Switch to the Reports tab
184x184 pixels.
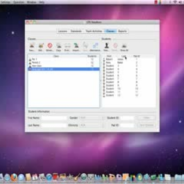tap(123, 31)
